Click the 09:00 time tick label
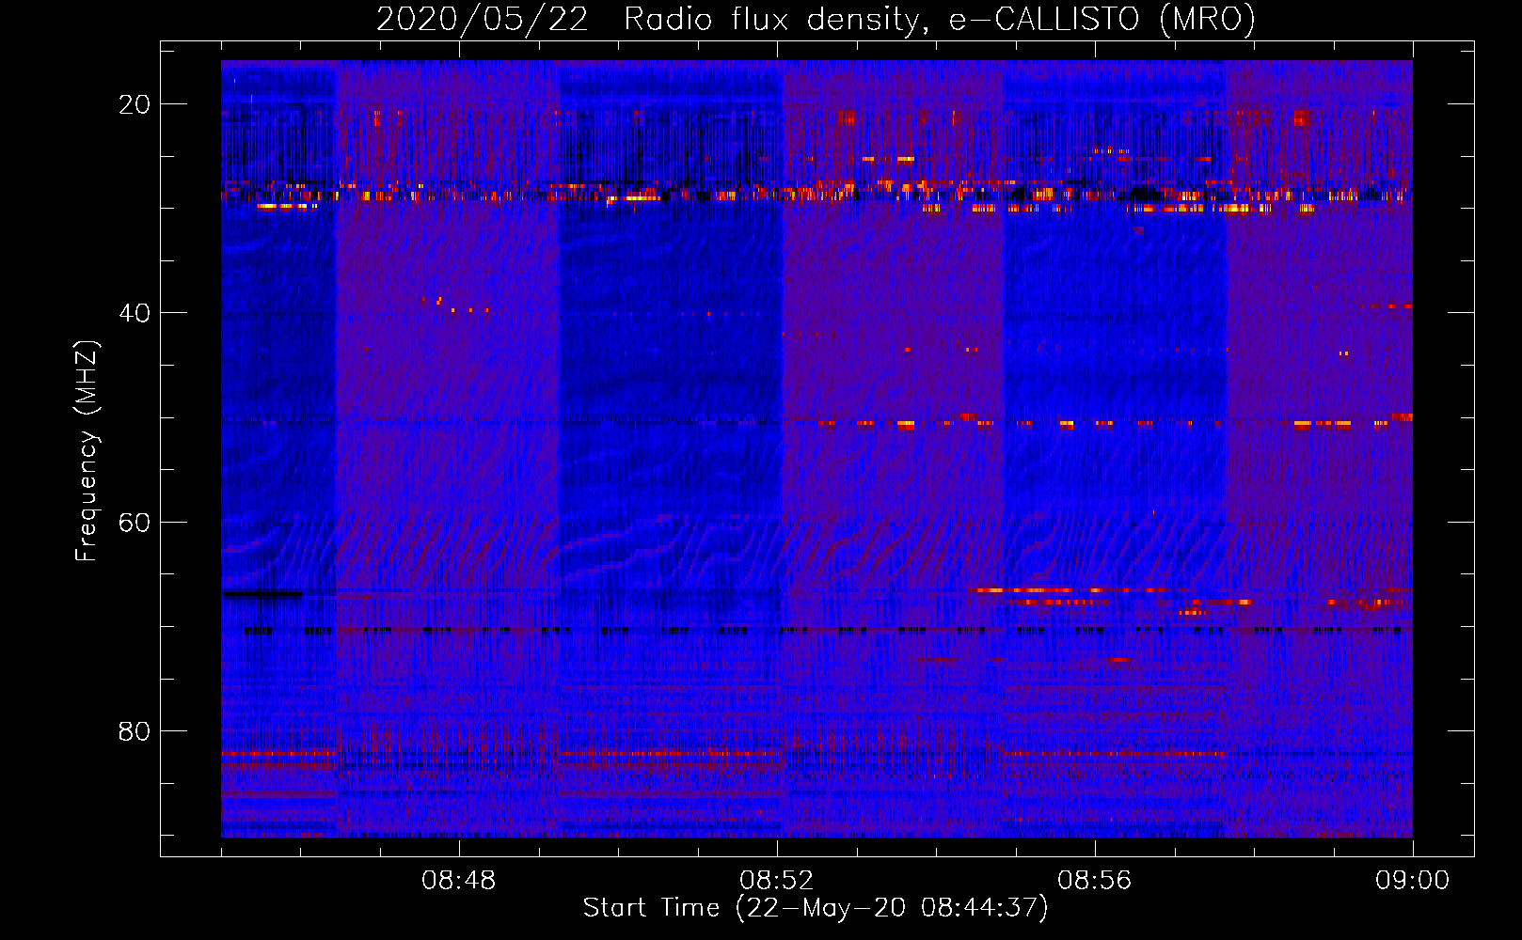This screenshot has width=1522, height=940. pyautogui.click(x=1413, y=881)
